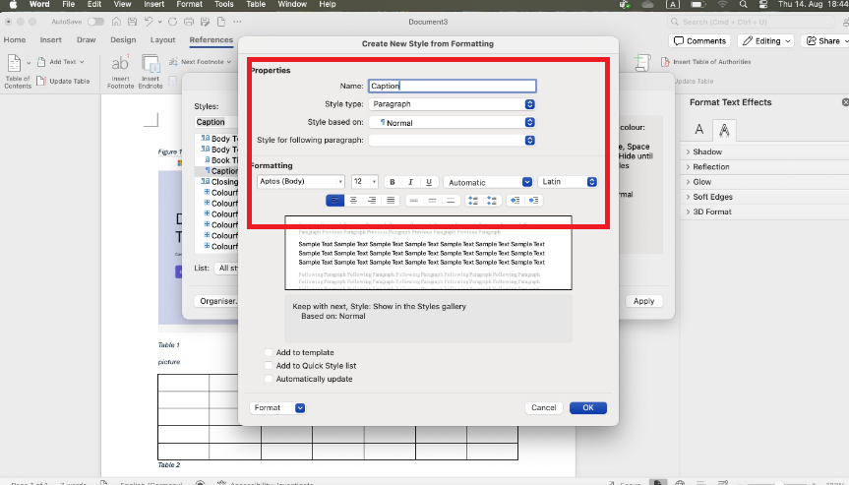The height and width of the screenshot is (485, 849).
Task: Open the Table menu in menu bar
Action: tap(256, 4)
